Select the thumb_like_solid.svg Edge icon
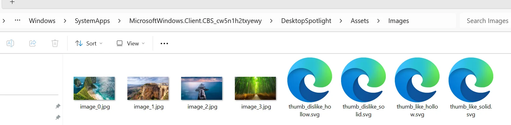 coord(471,80)
